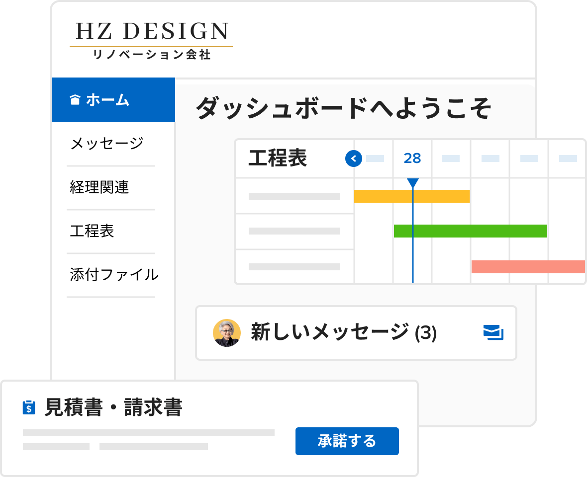Click the 承諾する button
This screenshot has width=587, height=477.
point(347,441)
